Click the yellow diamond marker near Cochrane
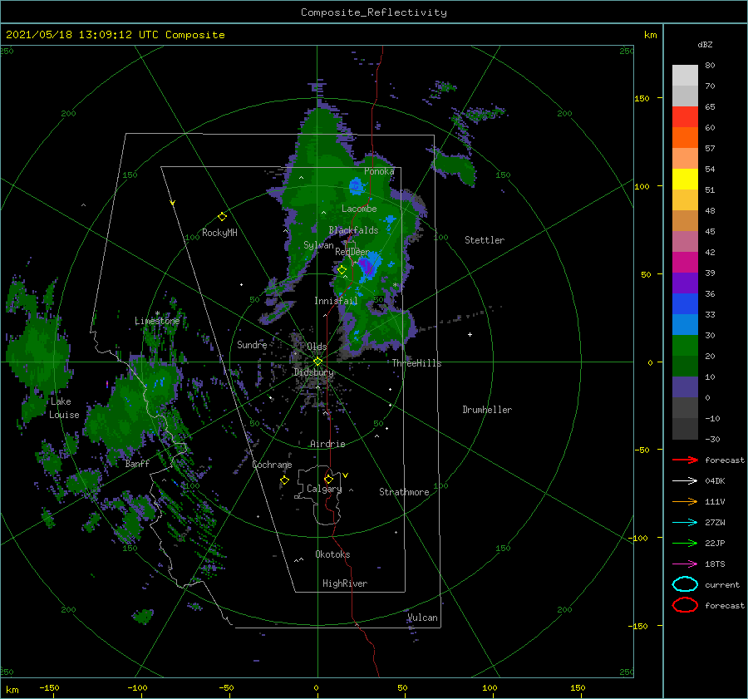The width and height of the screenshot is (748, 699). pos(285,480)
